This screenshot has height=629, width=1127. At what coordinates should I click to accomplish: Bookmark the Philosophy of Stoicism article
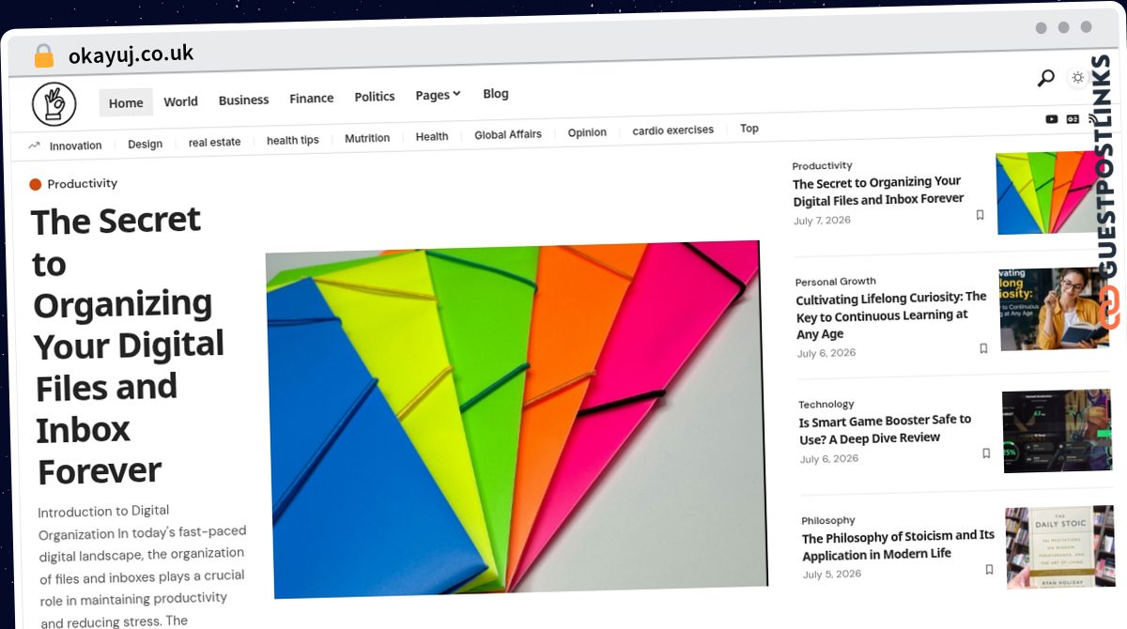989,569
